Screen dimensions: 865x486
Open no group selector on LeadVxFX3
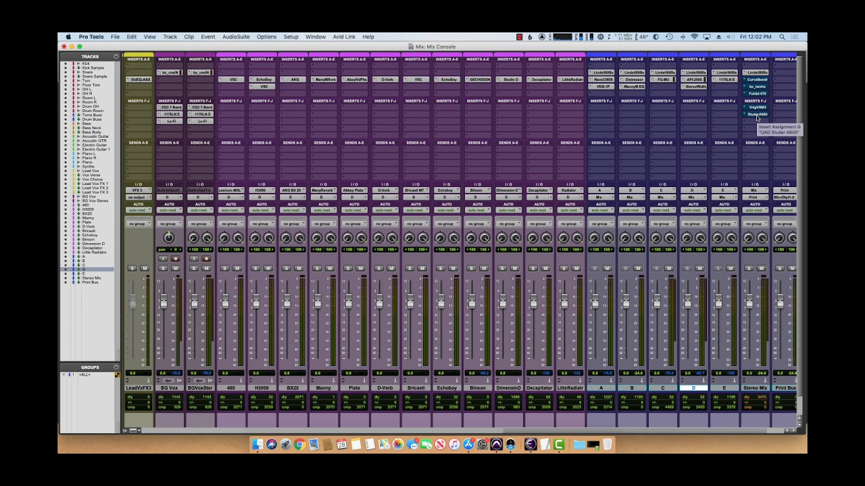tap(138, 224)
